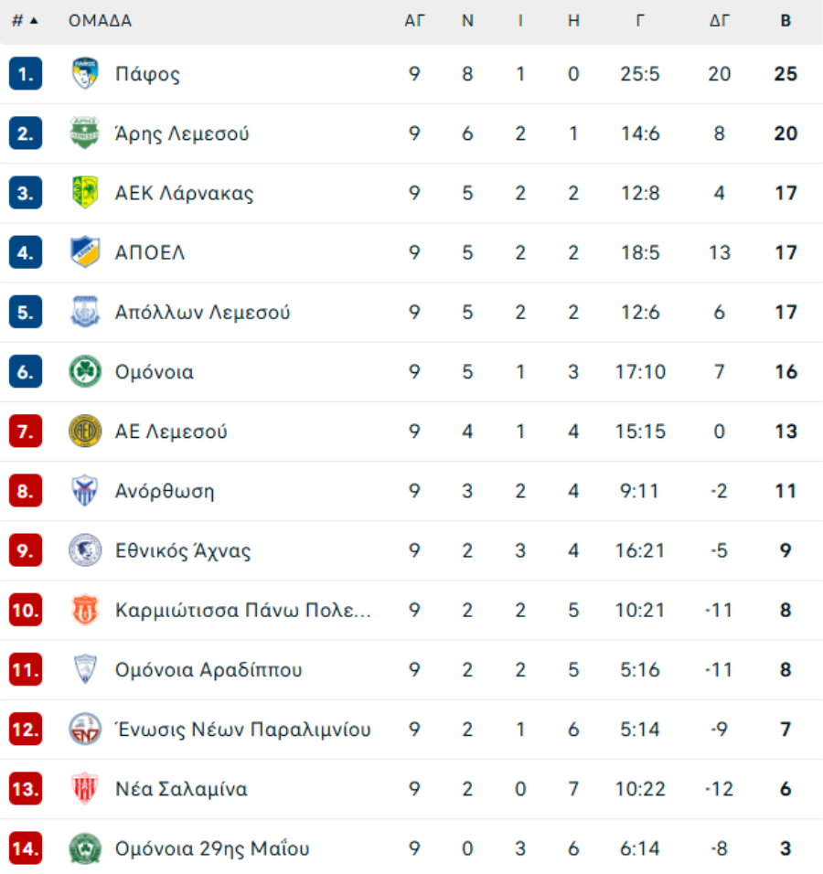823x874 pixels.
Task: Open the Απόλλων Λεμεσού team link
Action: click(x=202, y=312)
